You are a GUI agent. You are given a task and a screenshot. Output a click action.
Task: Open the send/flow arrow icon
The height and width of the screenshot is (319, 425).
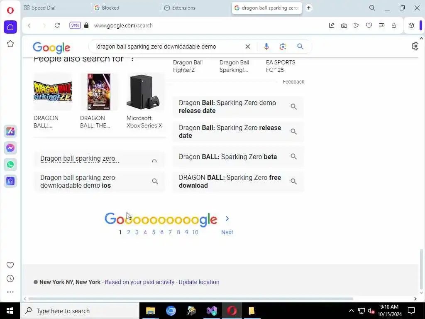(357, 25)
